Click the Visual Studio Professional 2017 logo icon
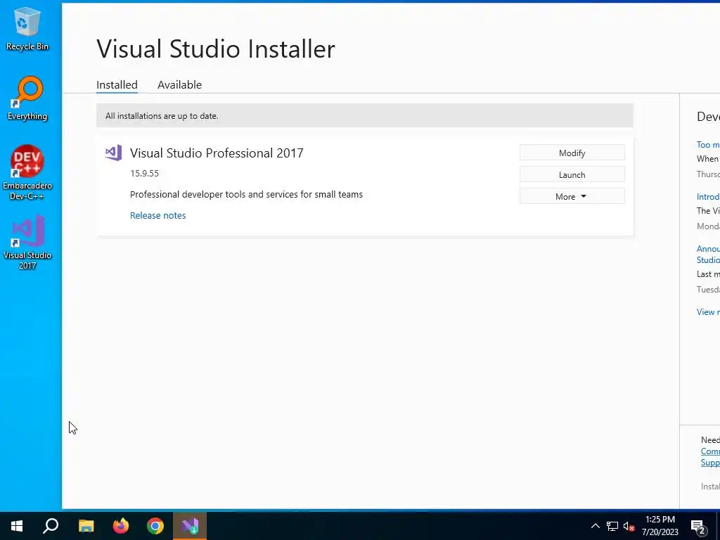The width and height of the screenshot is (720, 540). [x=113, y=153]
